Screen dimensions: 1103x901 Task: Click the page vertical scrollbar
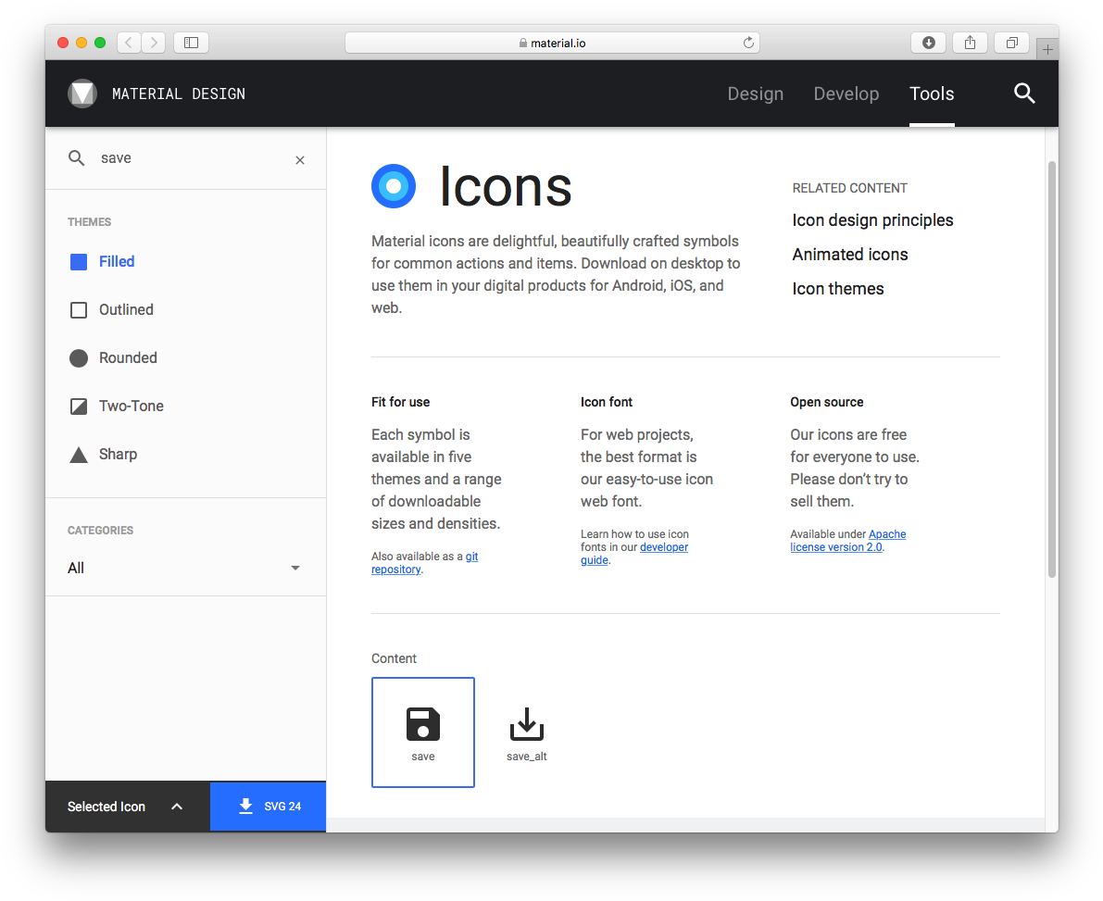pos(1052,369)
